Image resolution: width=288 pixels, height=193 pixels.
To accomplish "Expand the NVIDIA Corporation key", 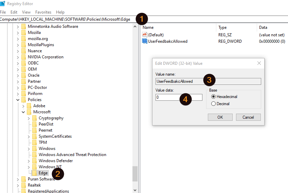I will [x=18, y=57].
